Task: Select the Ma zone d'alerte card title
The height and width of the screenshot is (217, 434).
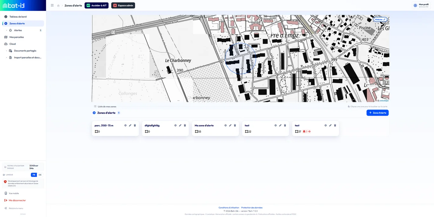Action: click(x=204, y=125)
